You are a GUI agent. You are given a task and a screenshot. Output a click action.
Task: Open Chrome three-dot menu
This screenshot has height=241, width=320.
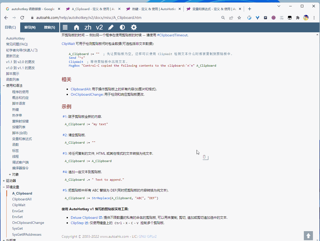(314, 18)
